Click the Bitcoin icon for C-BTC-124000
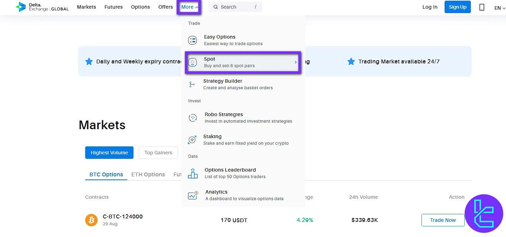This screenshot has height=237, width=506. pos(91,220)
